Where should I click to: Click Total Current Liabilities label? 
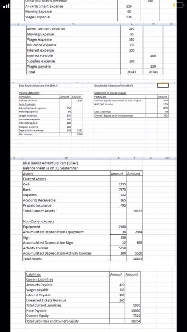pos(44,305)
